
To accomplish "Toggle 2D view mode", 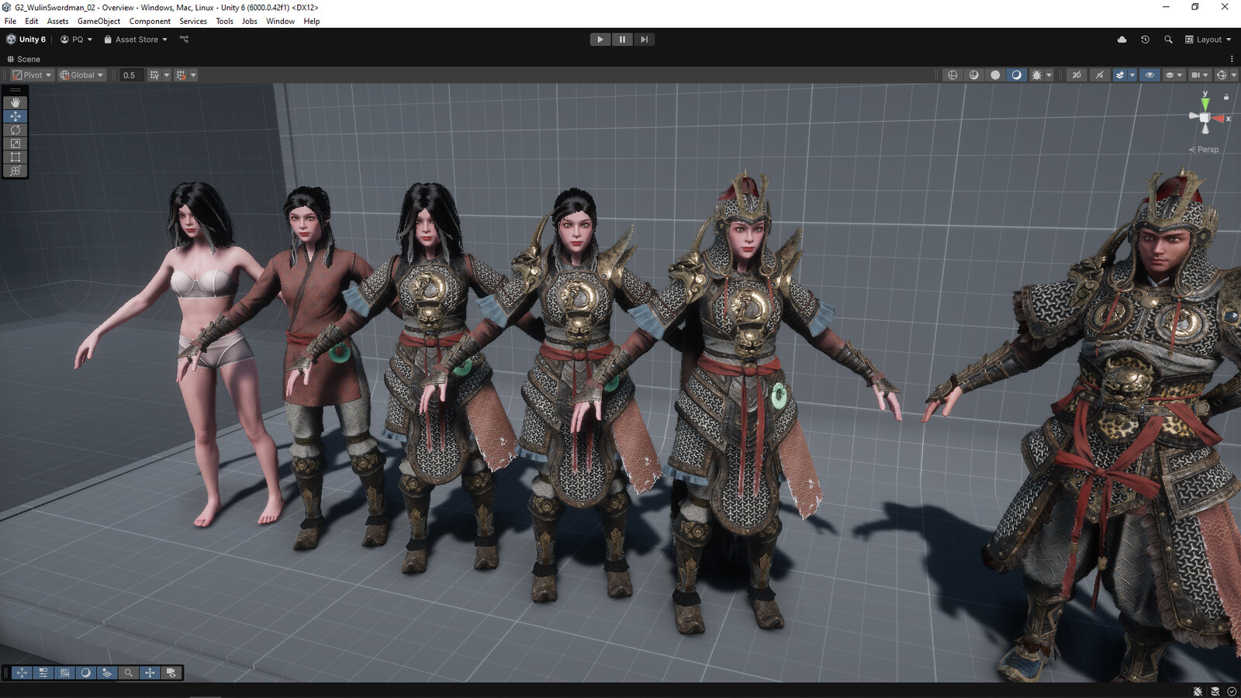I will pos(1077,75).
